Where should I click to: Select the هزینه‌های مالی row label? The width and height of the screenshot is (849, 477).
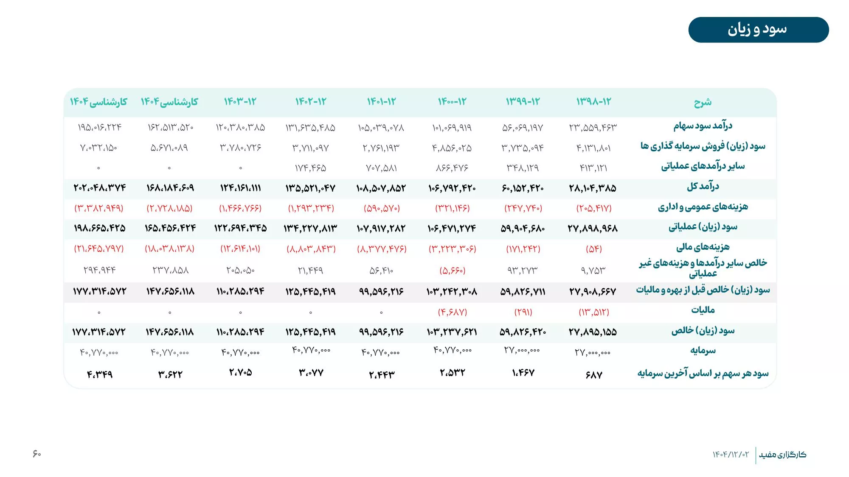(x=703, y=247)
